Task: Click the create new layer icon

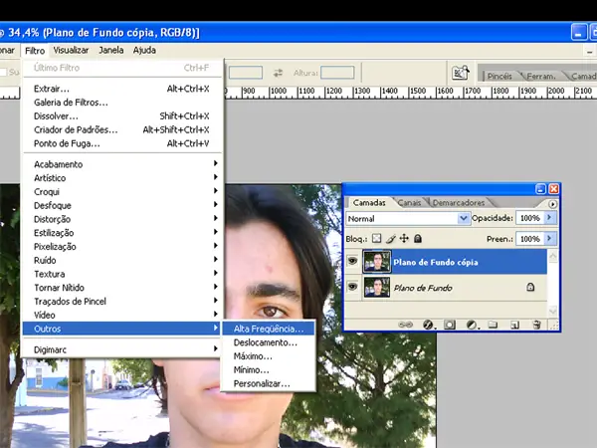Action: pos(514,324)
